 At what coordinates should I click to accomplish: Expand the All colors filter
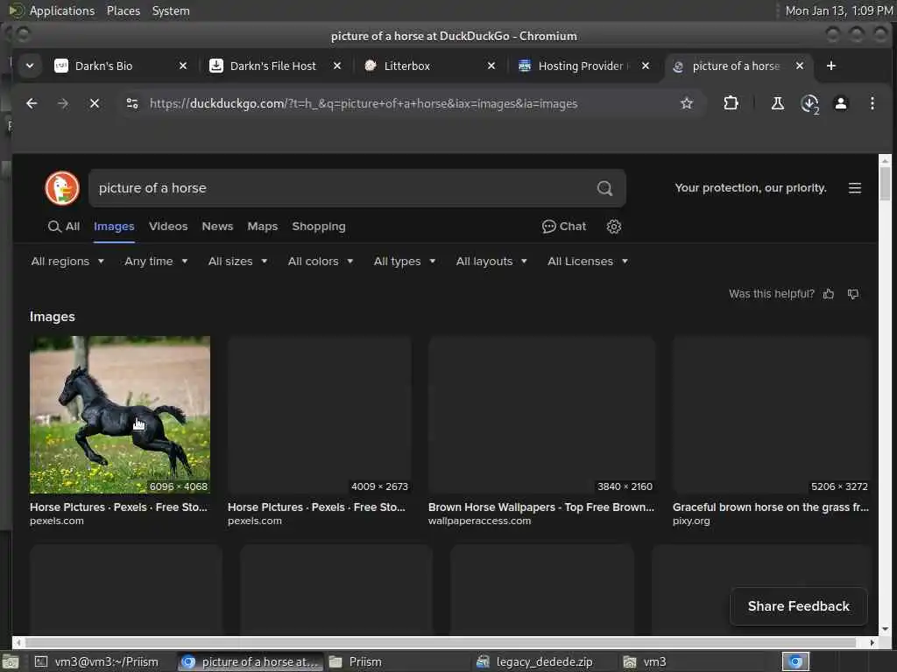point(321,261)
